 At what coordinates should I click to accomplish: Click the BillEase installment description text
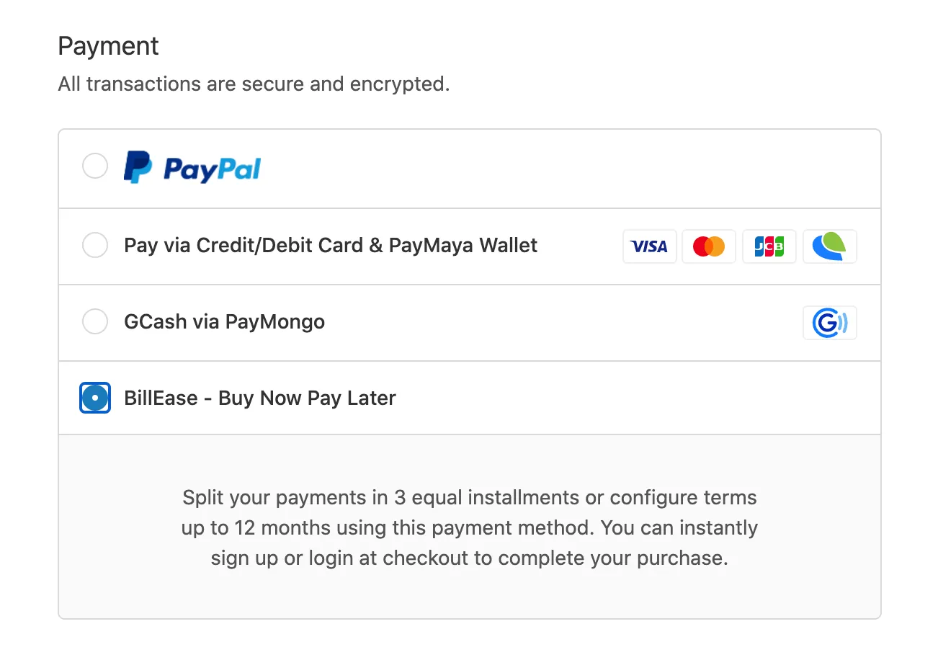[470, 528]
